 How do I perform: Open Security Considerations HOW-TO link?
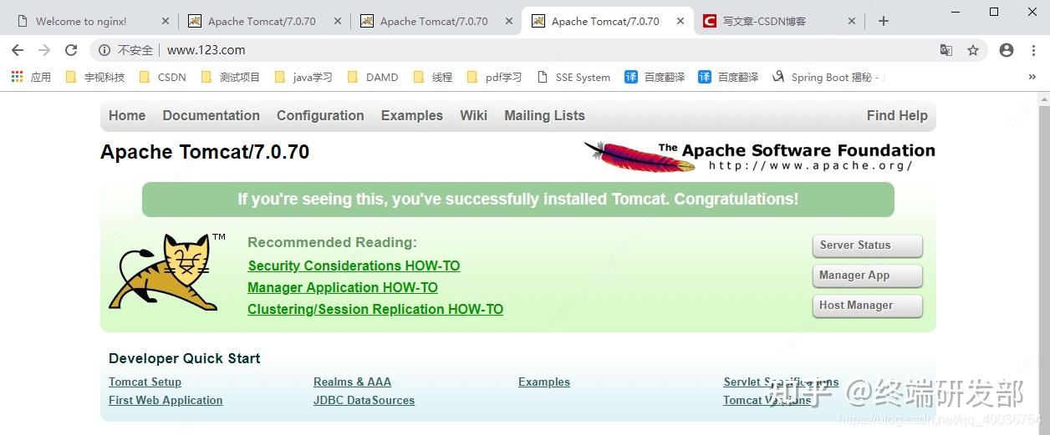pyautogui.click(x=354, y=266)
